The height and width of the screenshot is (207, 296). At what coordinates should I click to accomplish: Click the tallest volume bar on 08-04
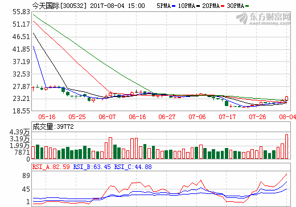tap(286, 146)
